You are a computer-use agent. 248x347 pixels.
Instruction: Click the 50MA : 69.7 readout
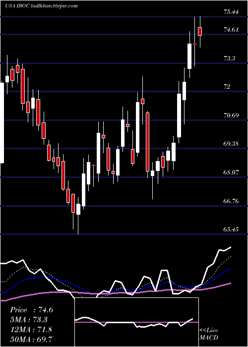[x=31, y=339]
